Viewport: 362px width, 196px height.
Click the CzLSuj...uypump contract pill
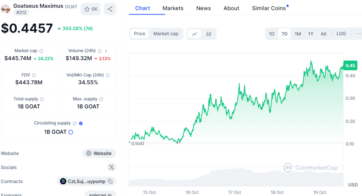point(87,181)
